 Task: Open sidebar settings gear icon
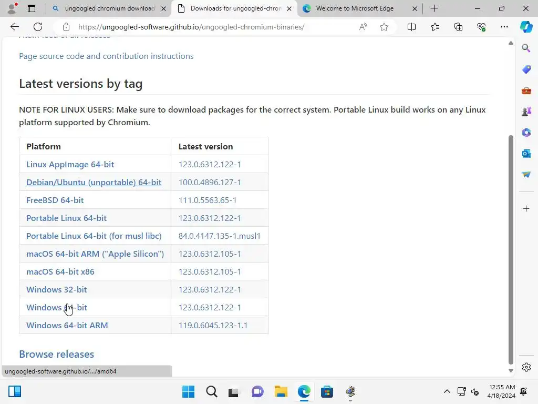coord(526,367)
